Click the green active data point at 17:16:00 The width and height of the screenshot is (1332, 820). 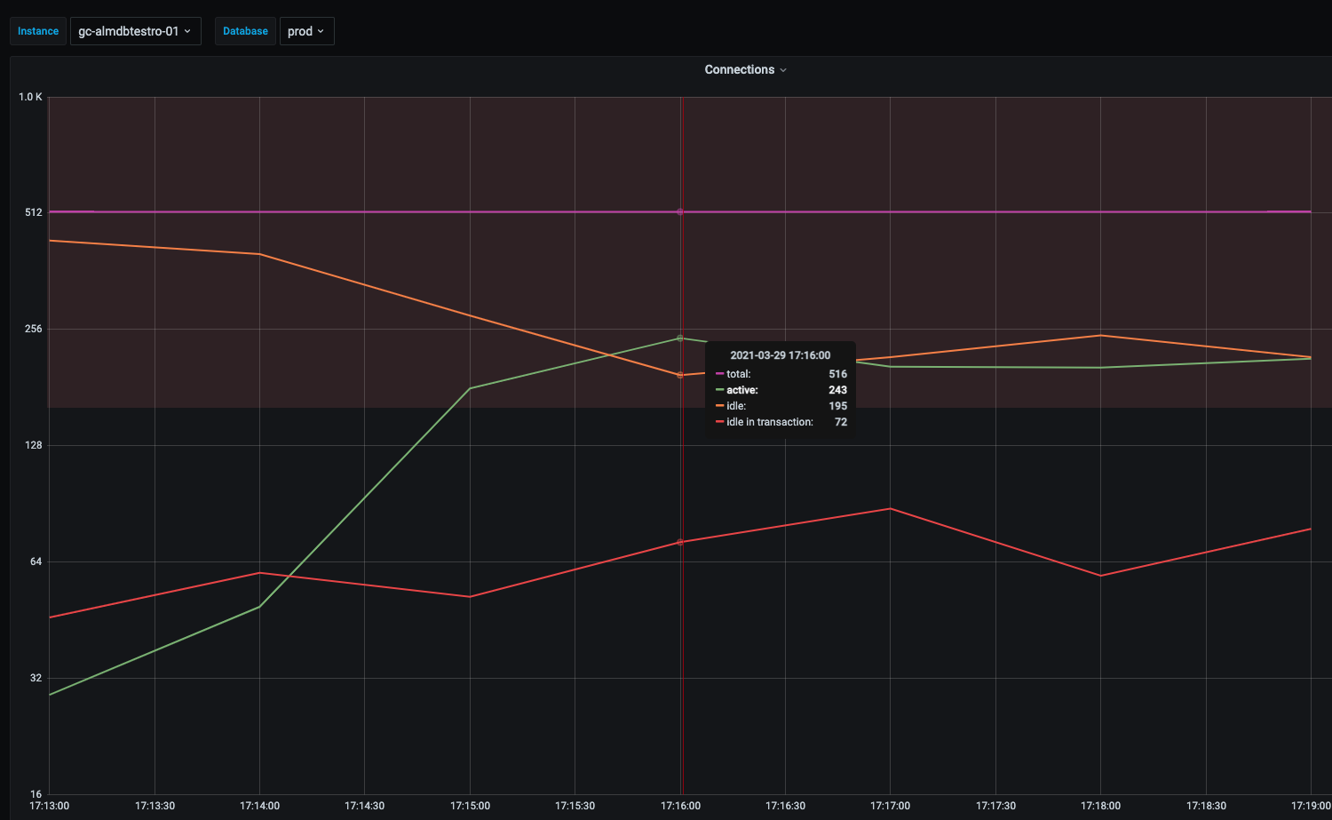(680, 338)
